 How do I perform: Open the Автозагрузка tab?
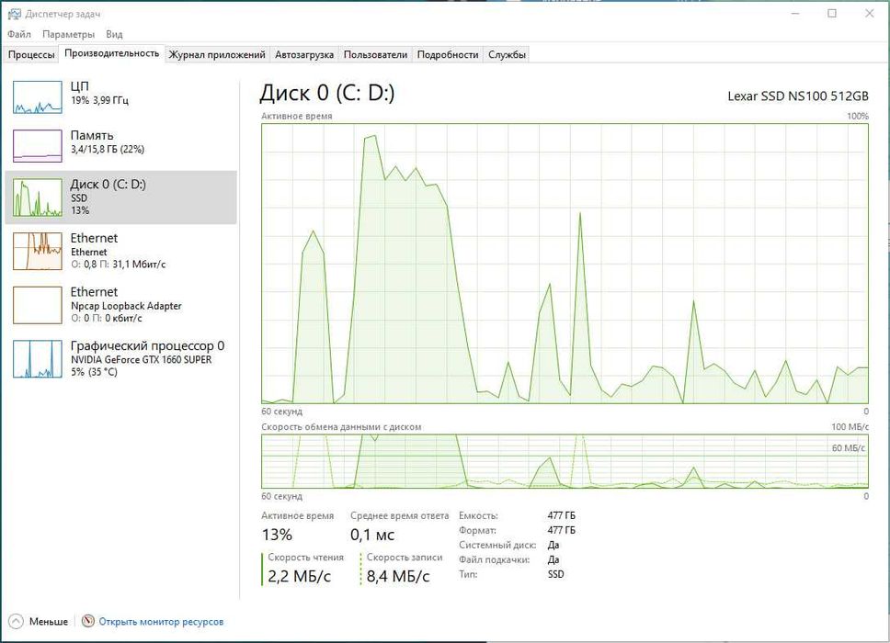pos(304,55)
